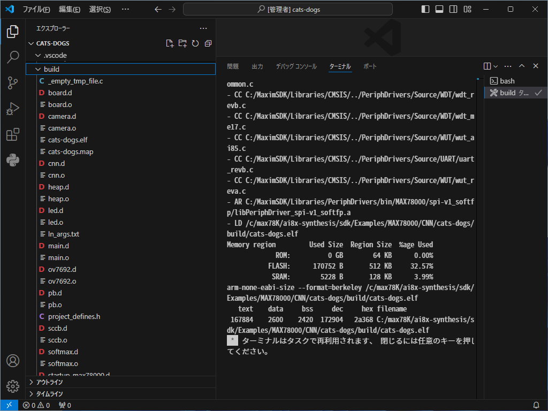Click errors and warnings status indicator

coord(36,405)
